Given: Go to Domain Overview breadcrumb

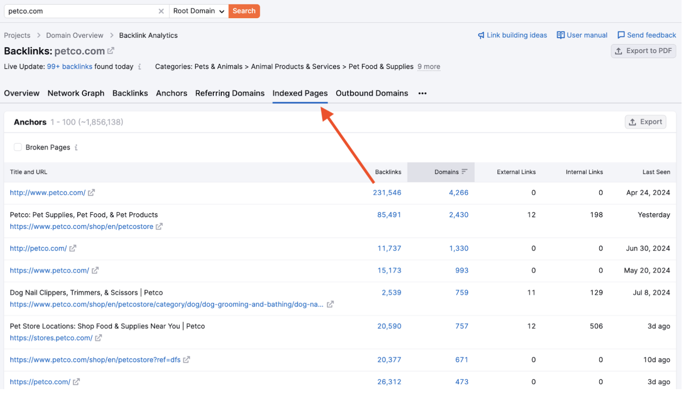Looking at the screenshot, I should (75, 36).
